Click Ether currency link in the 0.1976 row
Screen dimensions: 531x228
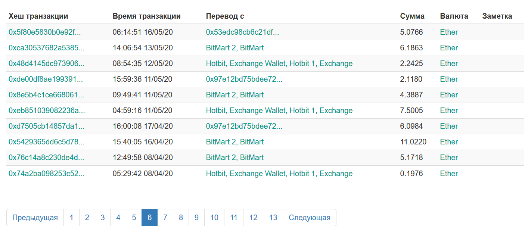coord(449,174)
